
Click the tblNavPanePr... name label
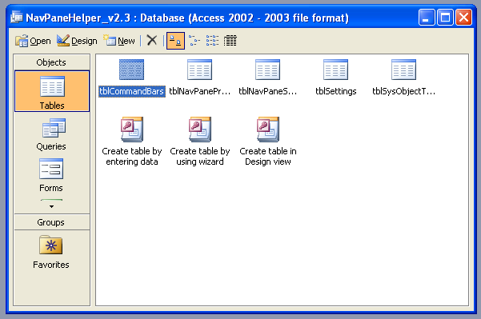200,91
